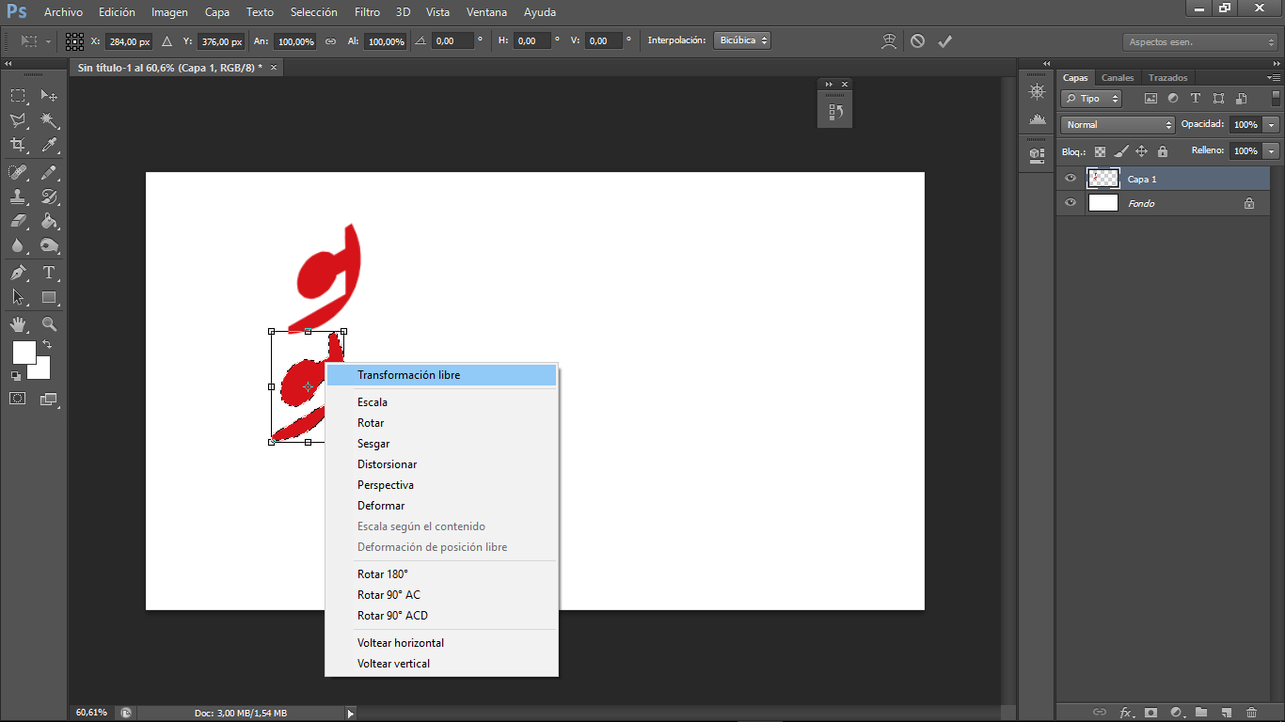
Task: Open the Normal blend mode dropdown
Action: [1118, 124]
